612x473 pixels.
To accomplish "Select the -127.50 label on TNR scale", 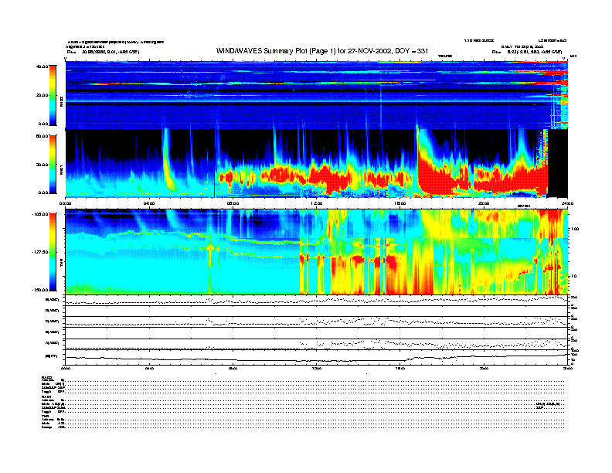I will click(x=38, y=252).
